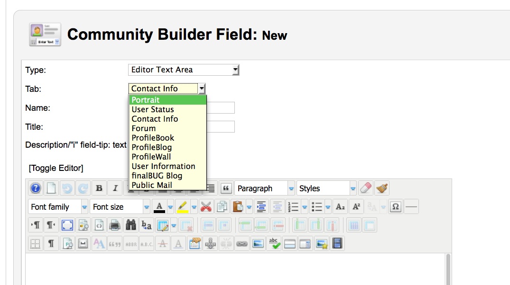Image resolution: width=510 pixels, height=285 pixels.
Task: Click the Preview icon
Action: click(x=83, y=225)
